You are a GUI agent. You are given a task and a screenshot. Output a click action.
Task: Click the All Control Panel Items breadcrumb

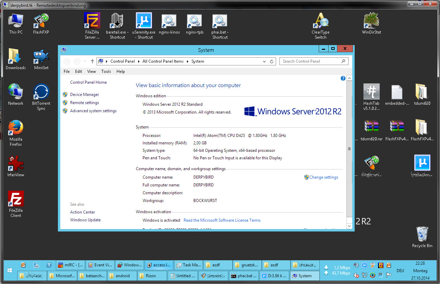(163, 61)
